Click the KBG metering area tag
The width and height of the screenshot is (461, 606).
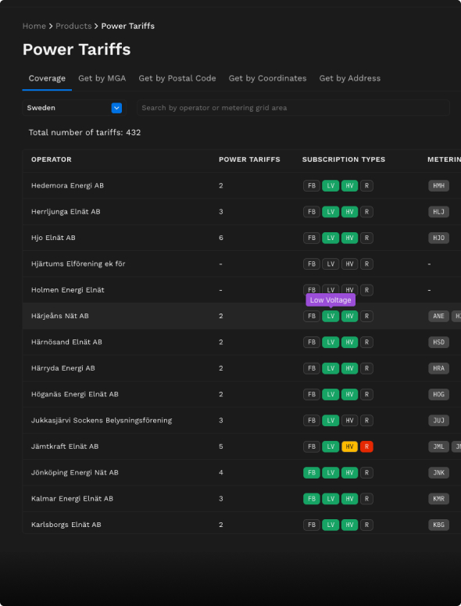pos(438,525)
